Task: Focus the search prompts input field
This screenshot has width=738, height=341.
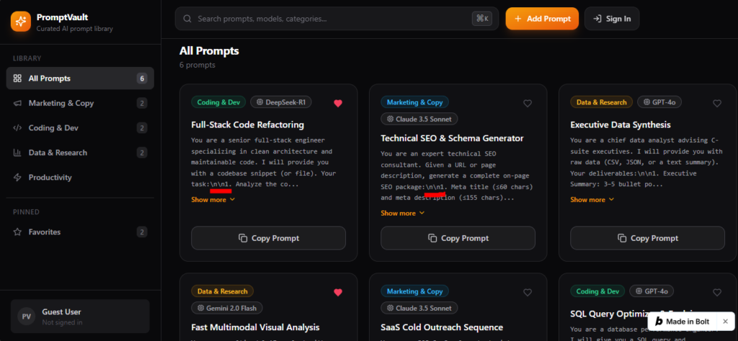Action: (x=337, y=19)
